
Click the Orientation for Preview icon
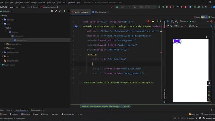(x=172, y=22)
